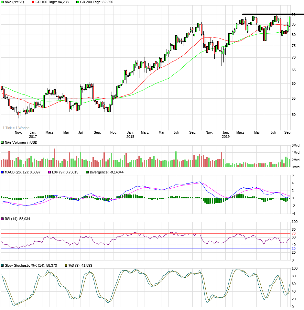Screen dimensions: 304x310
Task: Click the volume axis label 6Mrd
Action: (296, 146)
